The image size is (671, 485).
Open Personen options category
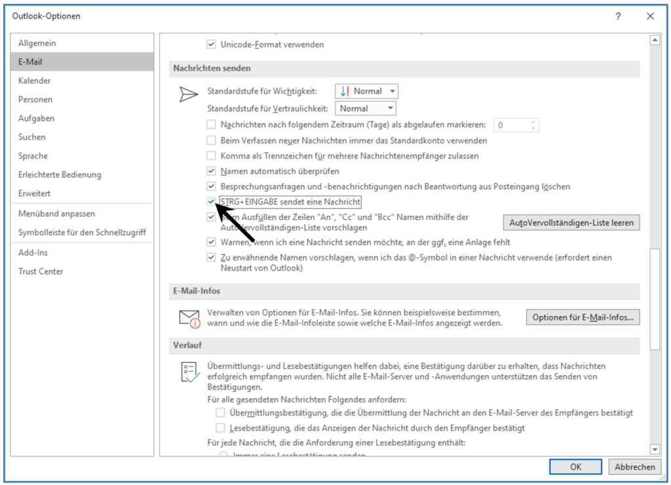point(82,99)
